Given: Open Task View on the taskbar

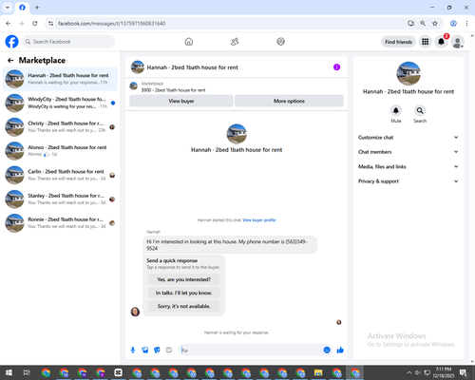Looking at the screenshot, I should [27, 372].
